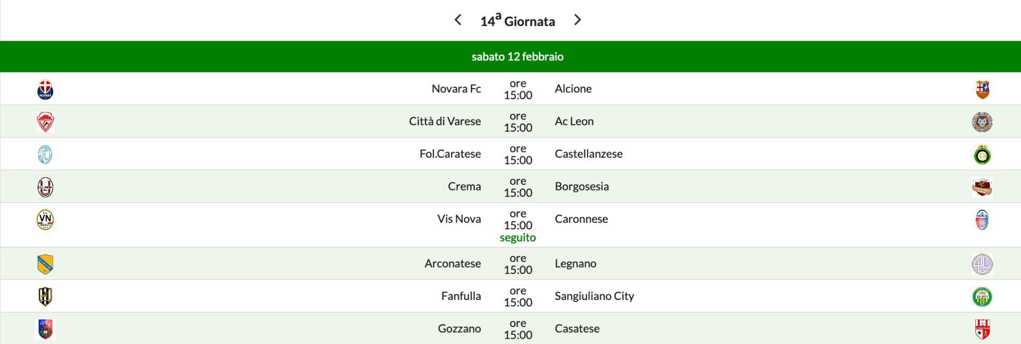Click the Gozzano team crest
1021x344 pixels.
45,329
